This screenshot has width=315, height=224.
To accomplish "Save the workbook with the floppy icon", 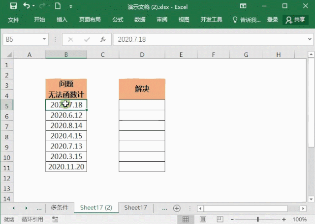I will pos(13,6).
